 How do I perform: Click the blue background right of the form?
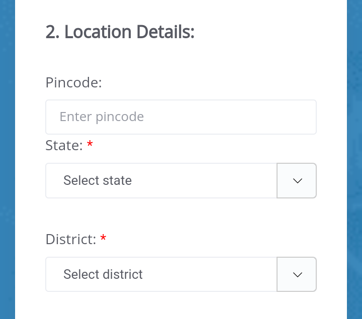coord(354,161)
